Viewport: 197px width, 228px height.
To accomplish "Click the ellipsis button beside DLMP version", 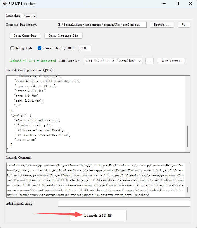I will tap(149, 61).
